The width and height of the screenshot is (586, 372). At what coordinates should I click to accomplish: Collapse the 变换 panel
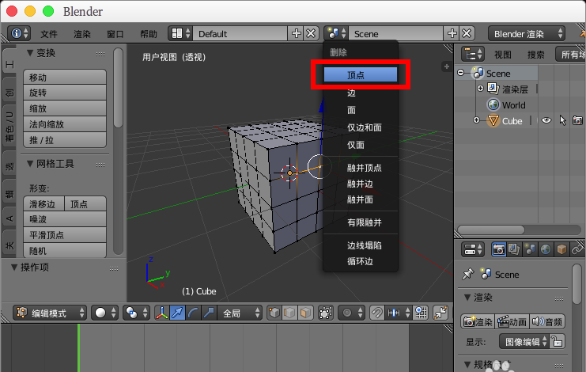click(x=31, y=53)
